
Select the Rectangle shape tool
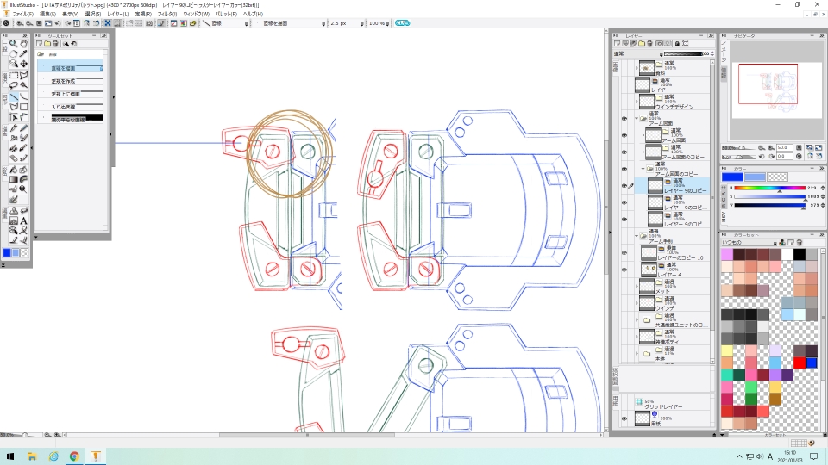(x=24, y=107)
